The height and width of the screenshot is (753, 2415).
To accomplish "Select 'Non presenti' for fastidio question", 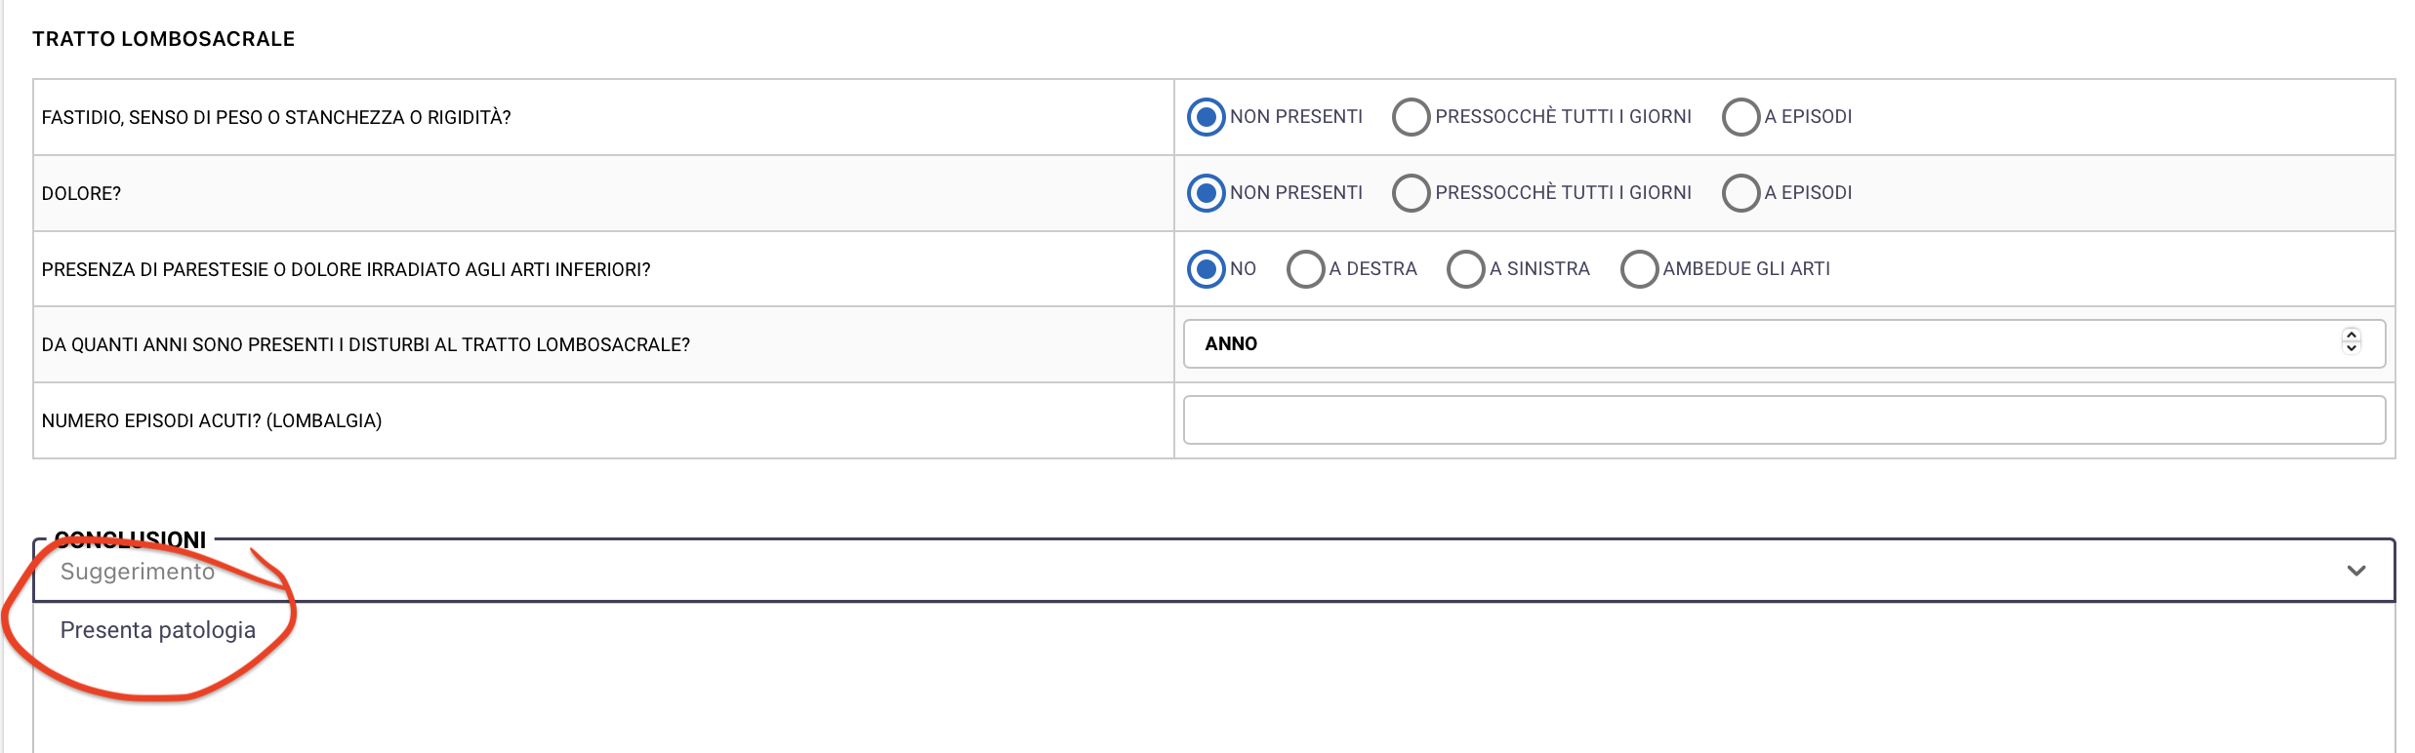I will coord(1206,117).
